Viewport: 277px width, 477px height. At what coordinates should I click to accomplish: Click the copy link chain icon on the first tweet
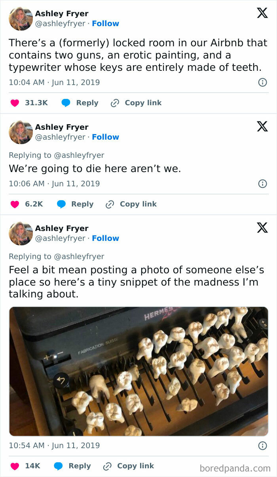coord(115,102)
